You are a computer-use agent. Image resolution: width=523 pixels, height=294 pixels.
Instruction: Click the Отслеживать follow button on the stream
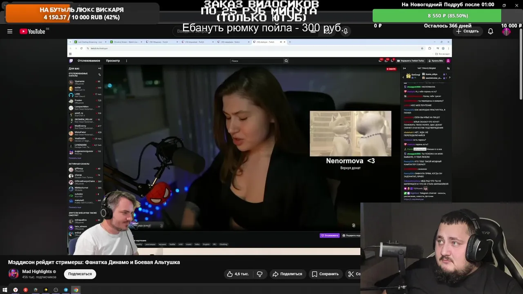coord(330,236)
